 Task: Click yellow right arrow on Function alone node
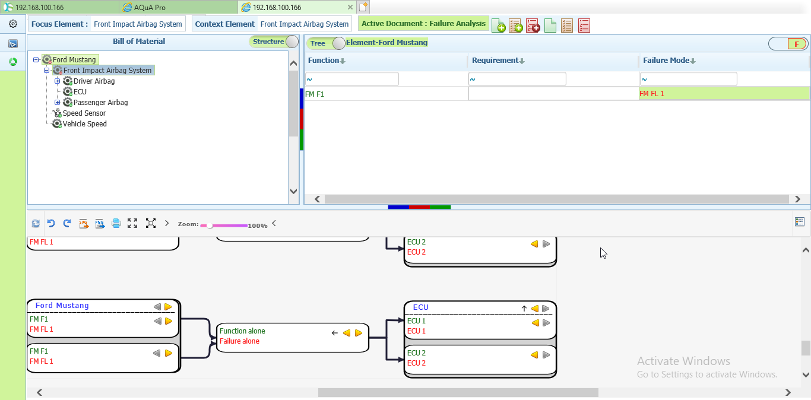coord(359,333)
